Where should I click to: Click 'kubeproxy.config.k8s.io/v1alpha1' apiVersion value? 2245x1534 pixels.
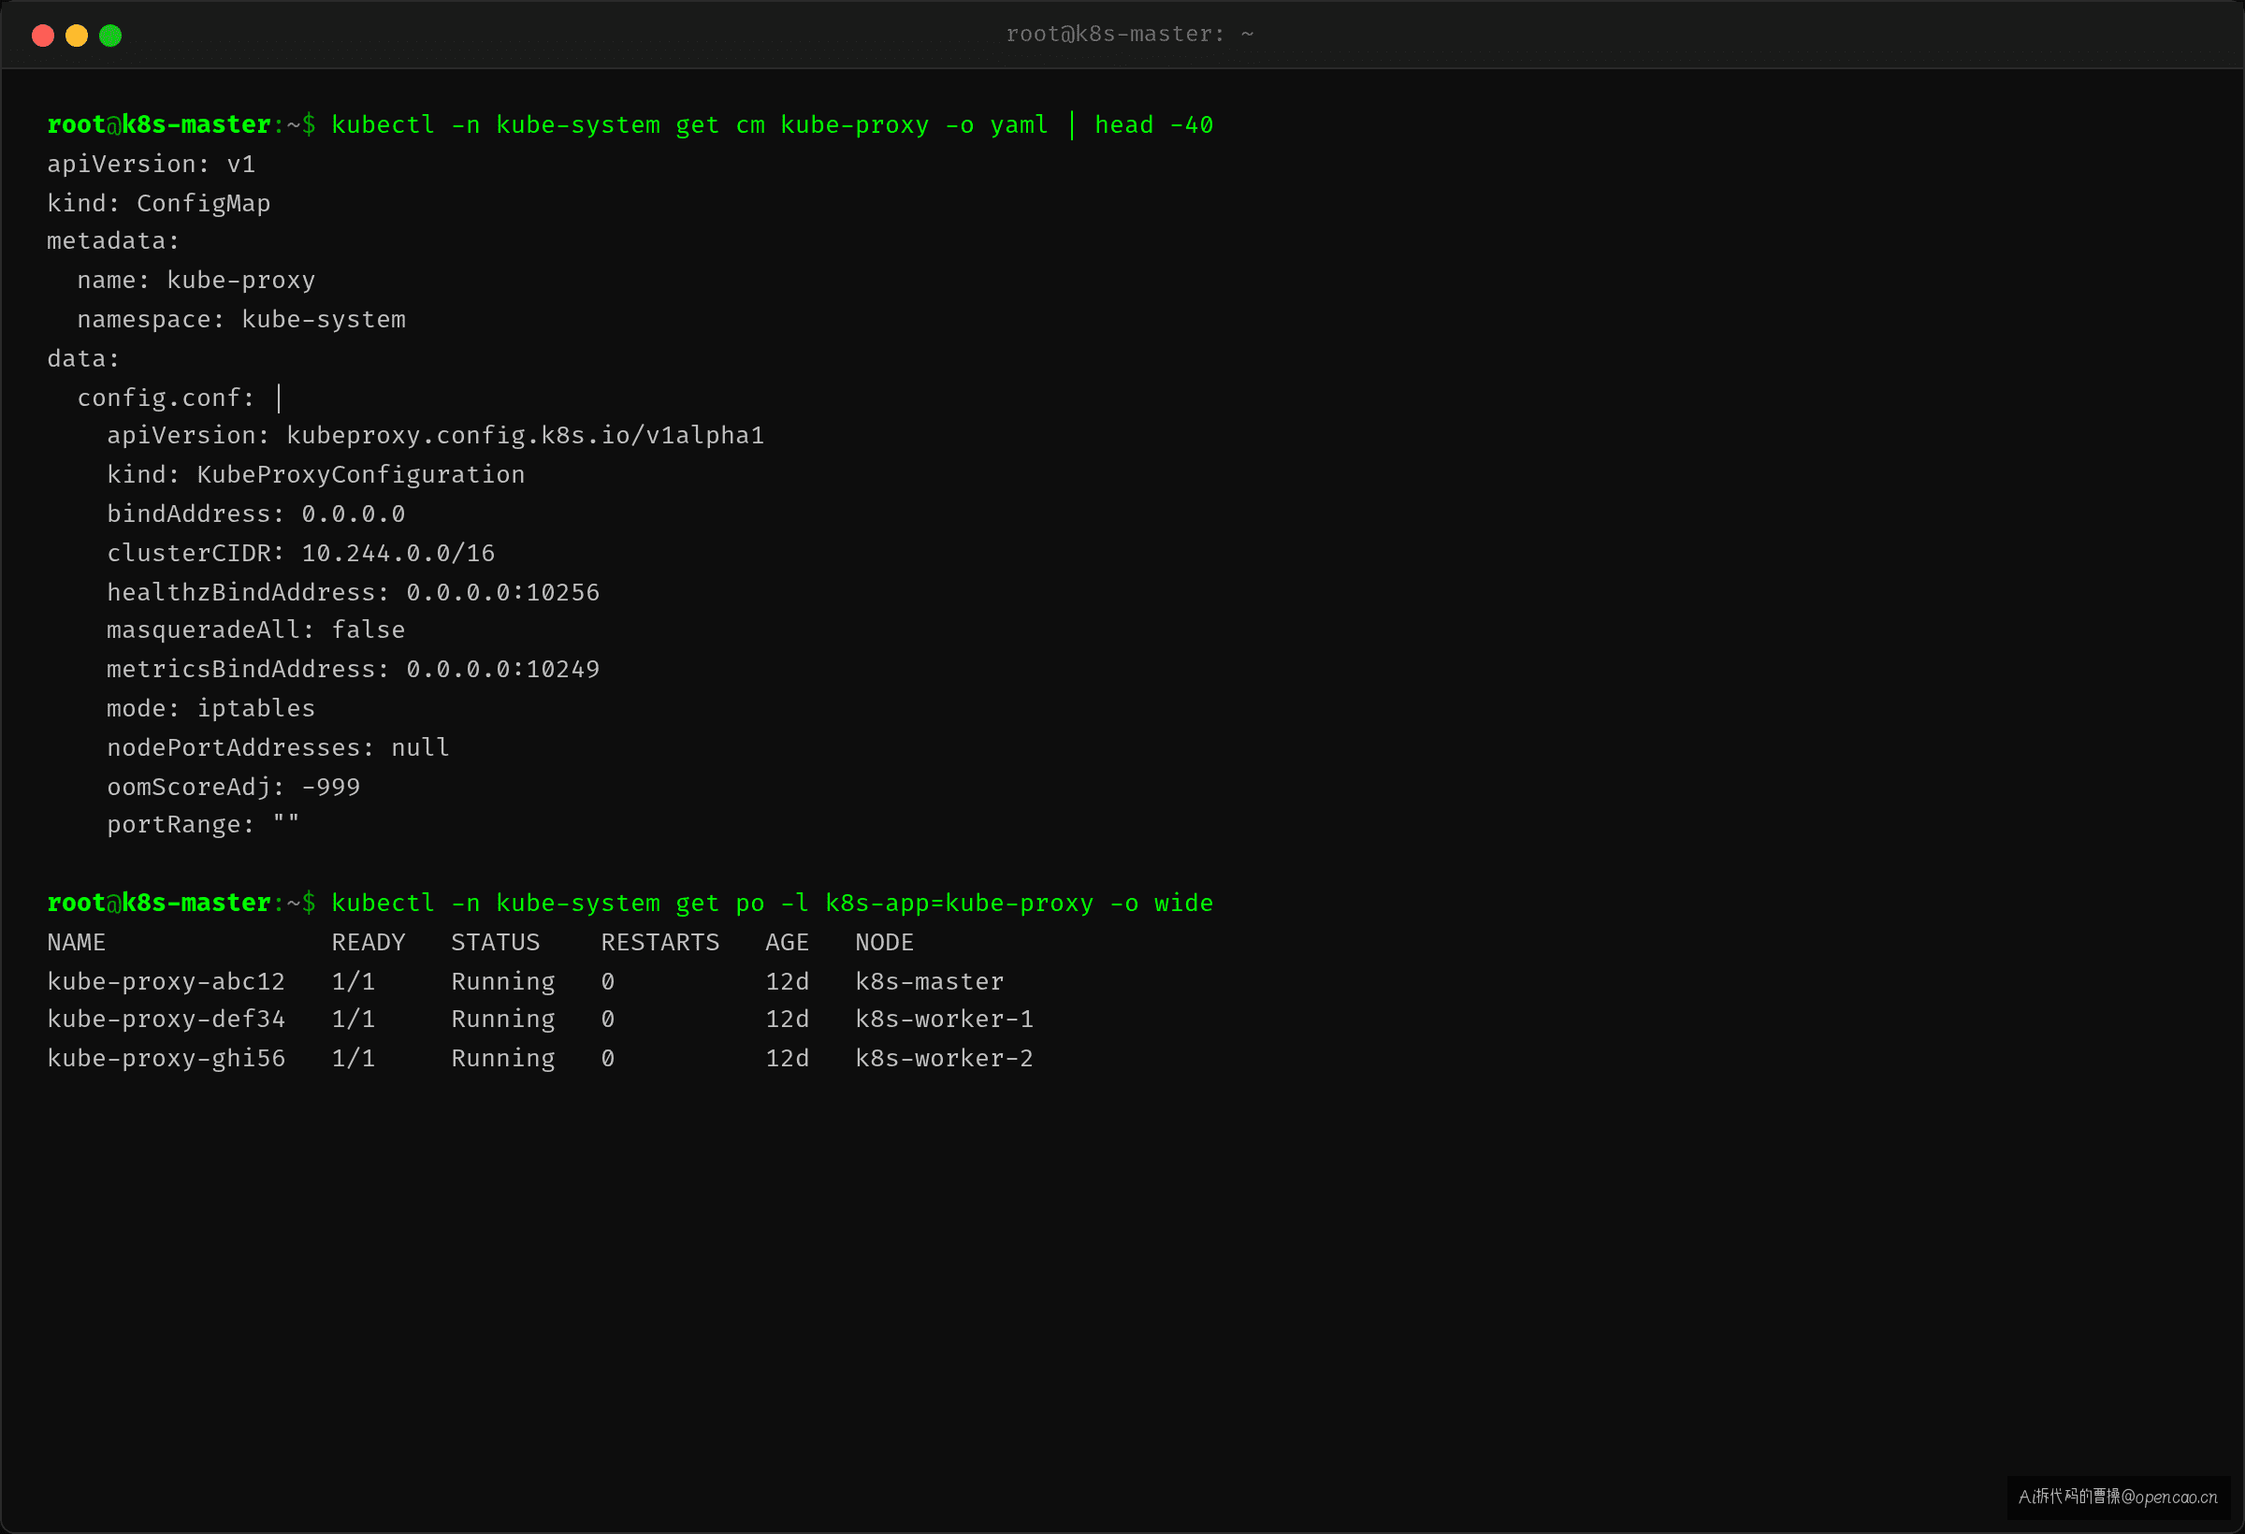[526, 436]
